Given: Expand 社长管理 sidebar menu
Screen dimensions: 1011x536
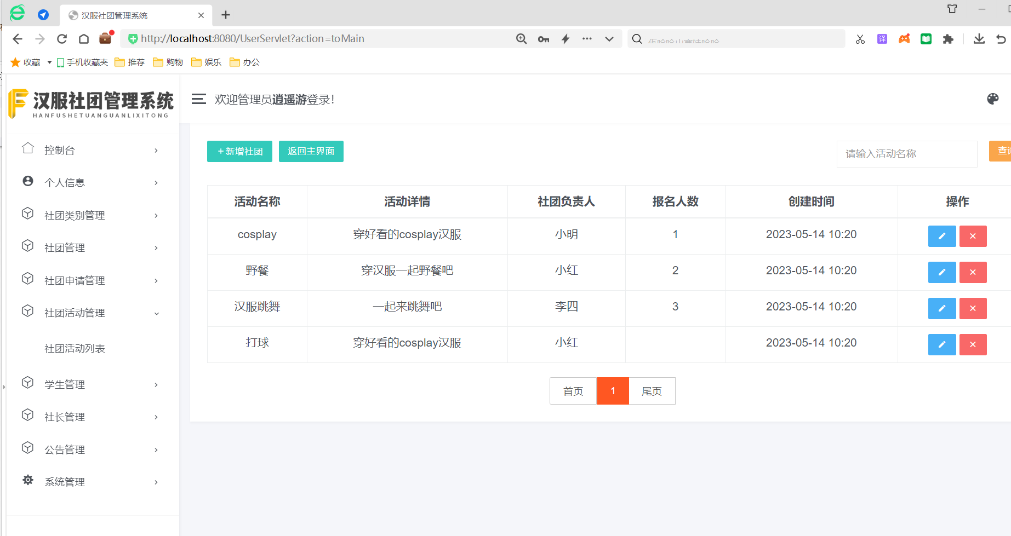Looking at the screenshot, I should (x=92, y=417).
